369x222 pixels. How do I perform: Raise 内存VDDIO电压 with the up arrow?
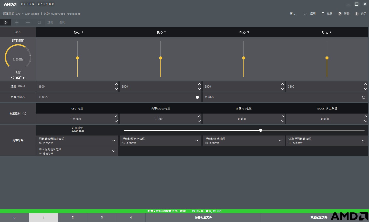[x=199, y=117]
